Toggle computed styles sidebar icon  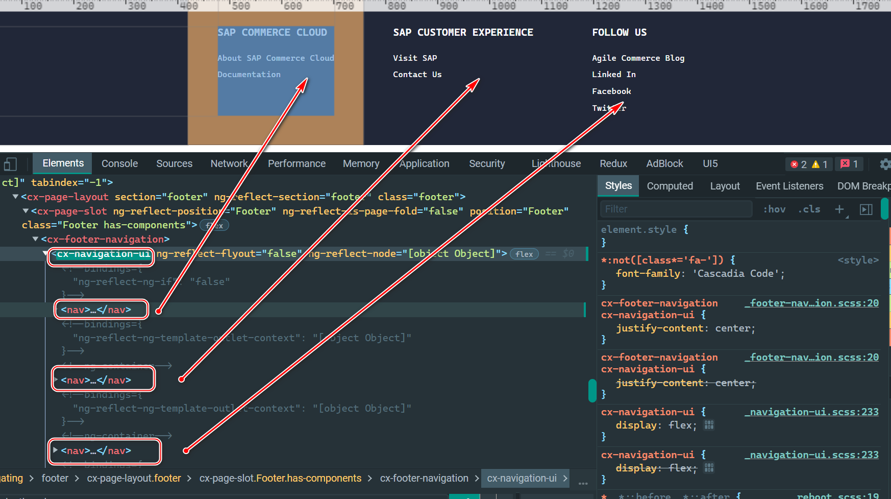(x=866, y=209)
